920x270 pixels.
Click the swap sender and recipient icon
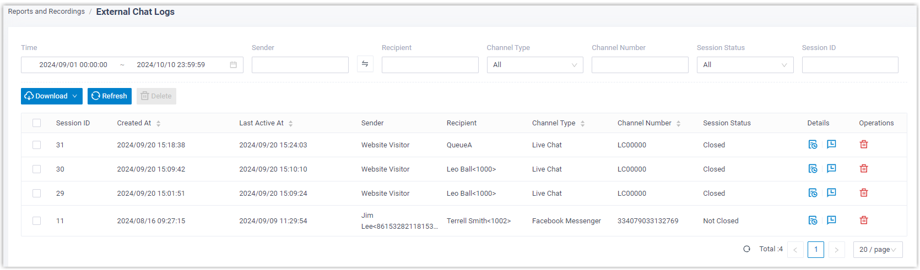pos(365,64)
